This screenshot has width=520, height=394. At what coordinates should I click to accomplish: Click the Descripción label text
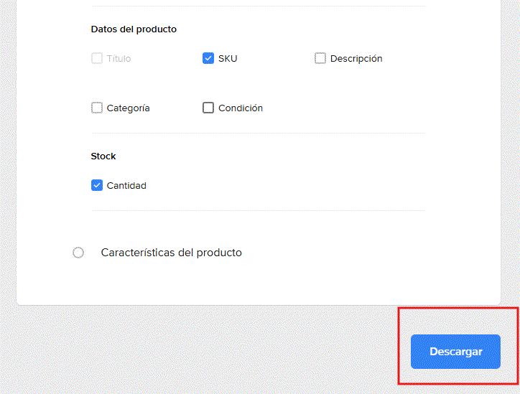(356, 59)
